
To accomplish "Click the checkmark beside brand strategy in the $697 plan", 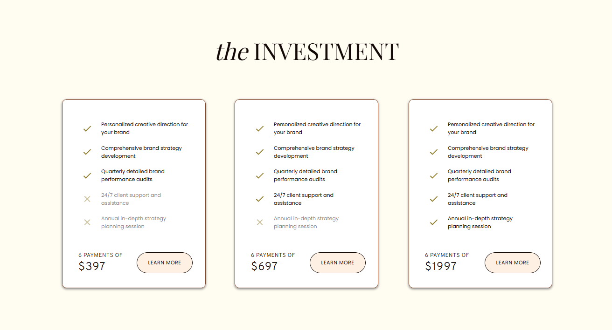I will point(260,152).
